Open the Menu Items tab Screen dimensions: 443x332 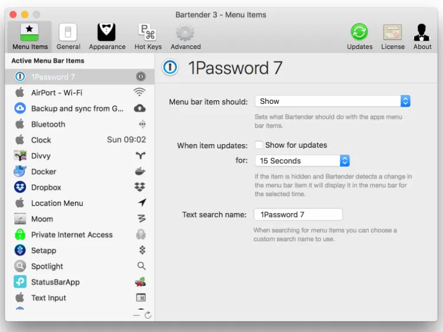30,37
